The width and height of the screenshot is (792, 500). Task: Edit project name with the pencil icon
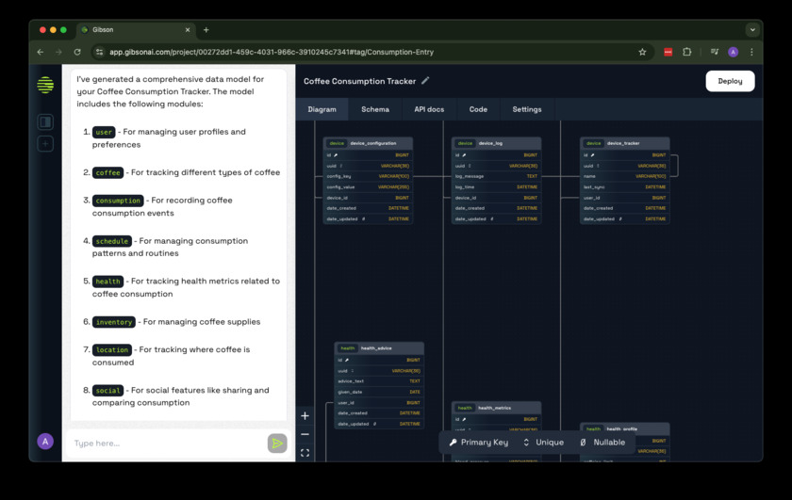425,81
